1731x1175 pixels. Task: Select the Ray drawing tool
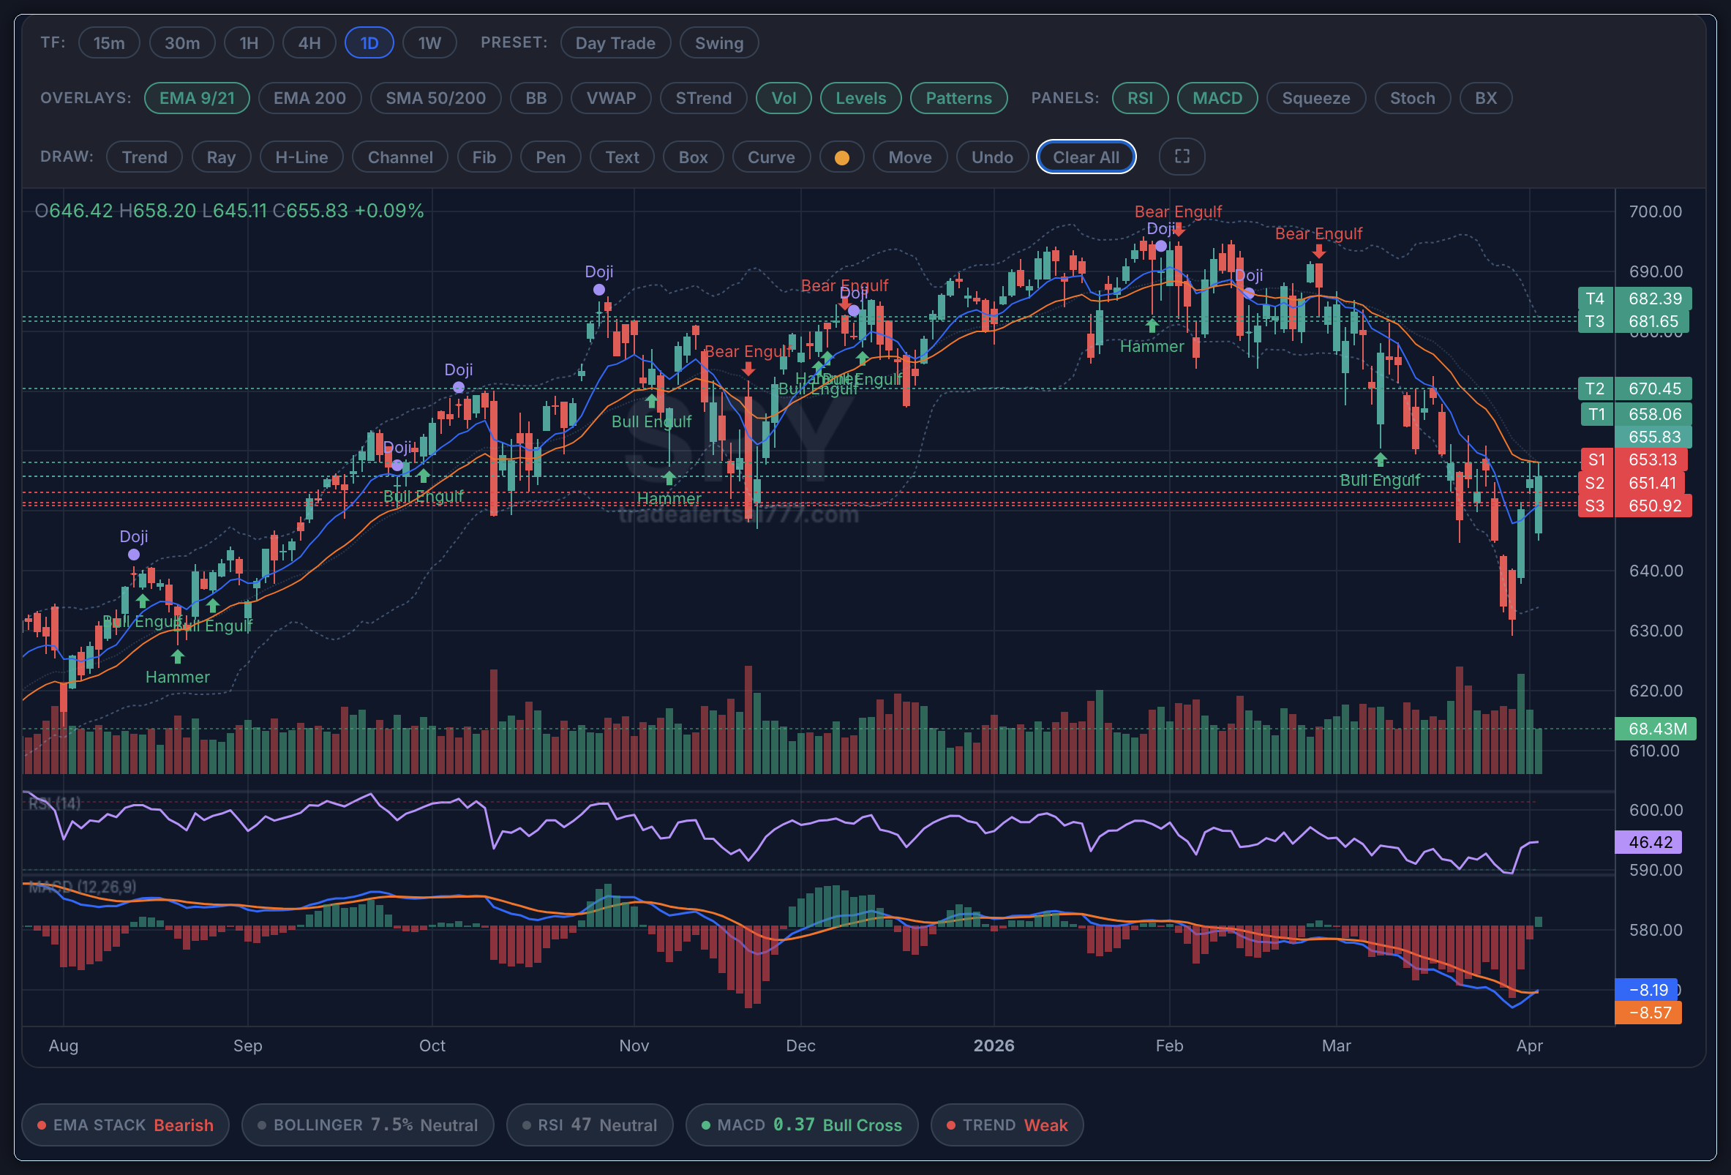(x=220, y=157)
